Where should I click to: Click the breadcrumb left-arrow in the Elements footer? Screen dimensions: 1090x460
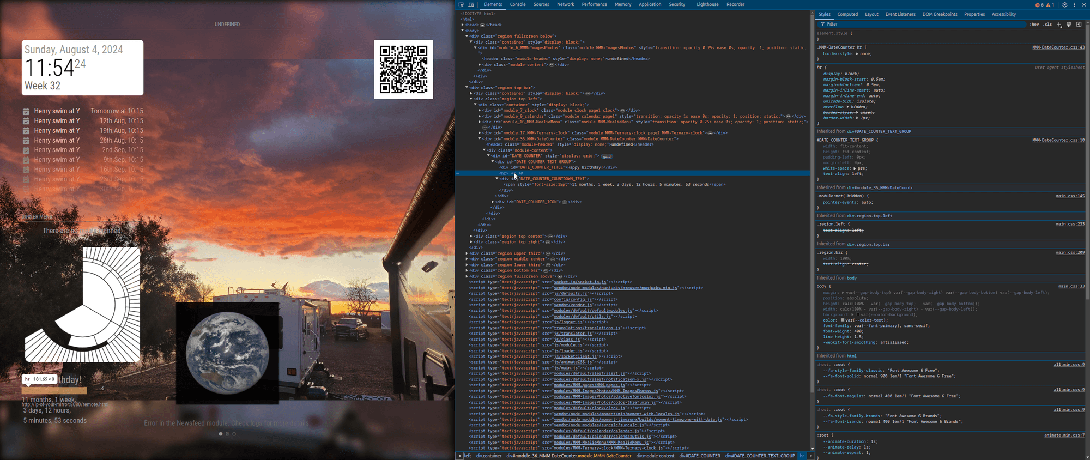459,456
